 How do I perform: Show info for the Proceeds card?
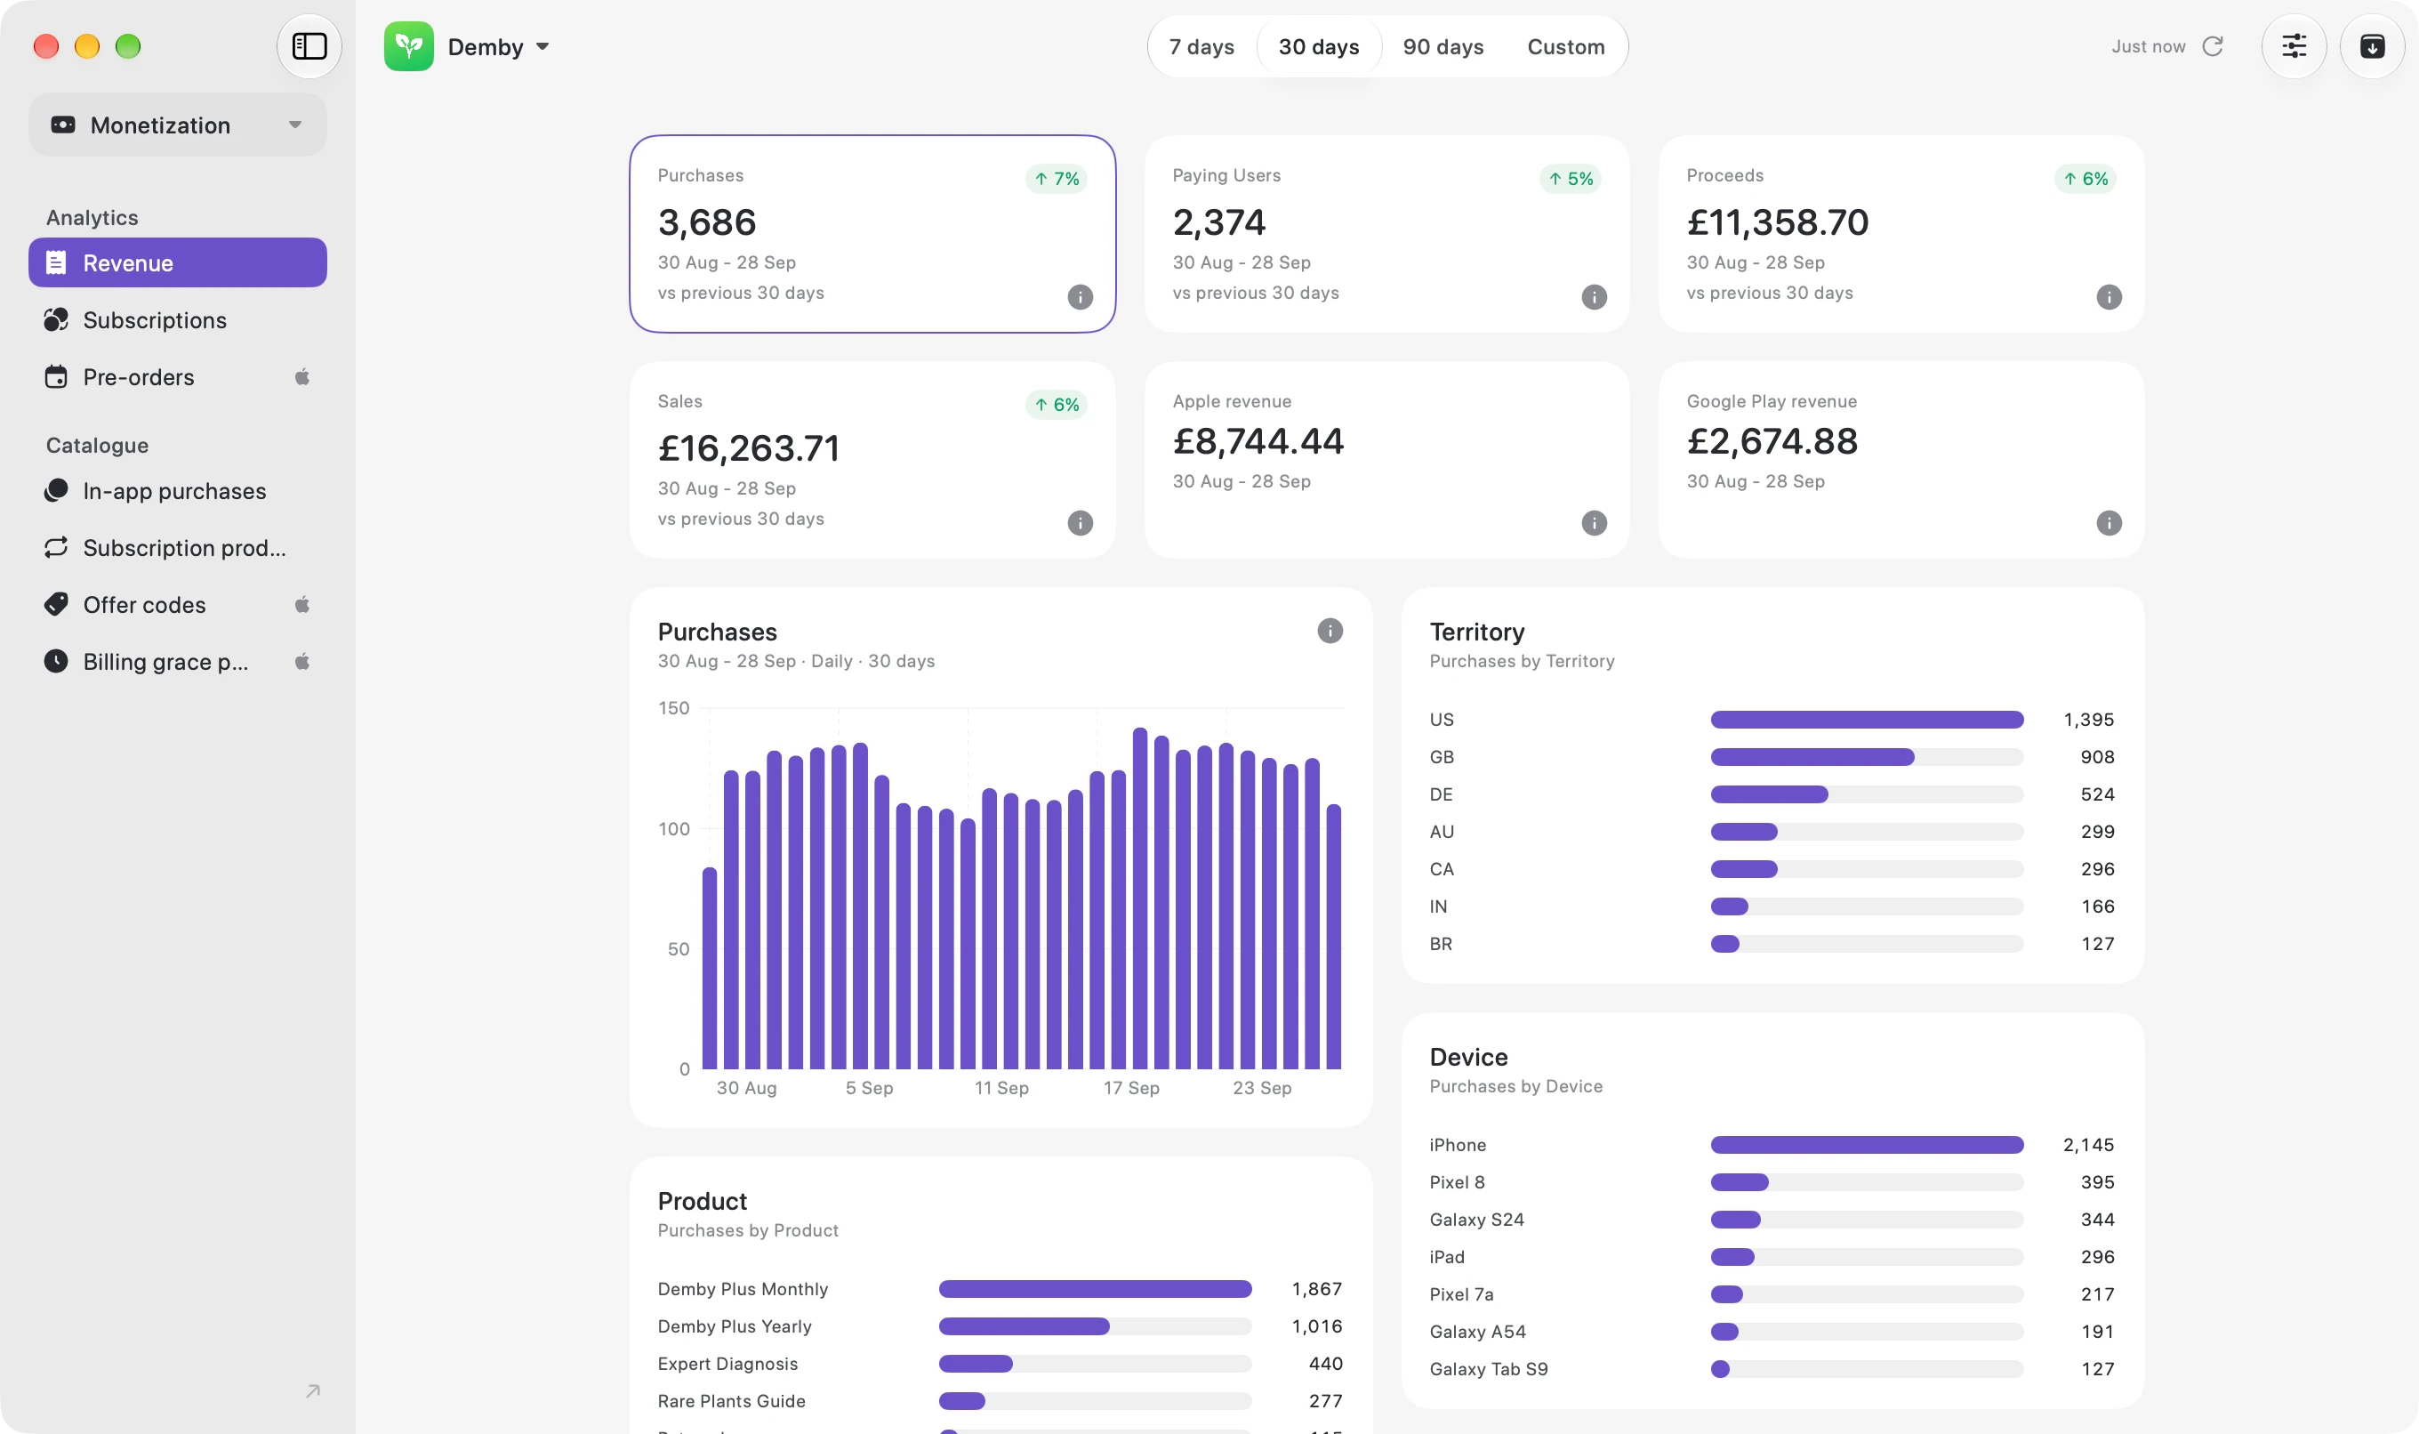2109,296
